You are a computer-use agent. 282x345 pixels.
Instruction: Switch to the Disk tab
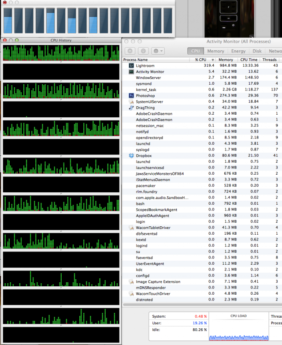coord(257,51)
